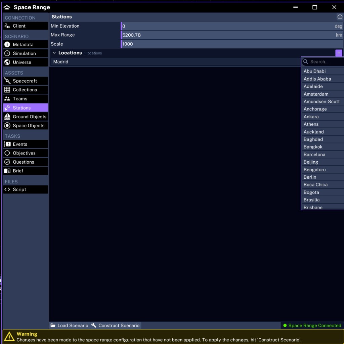Click the Stations info icon
Screen dimensions: 344x344
(x=340, y=17)
